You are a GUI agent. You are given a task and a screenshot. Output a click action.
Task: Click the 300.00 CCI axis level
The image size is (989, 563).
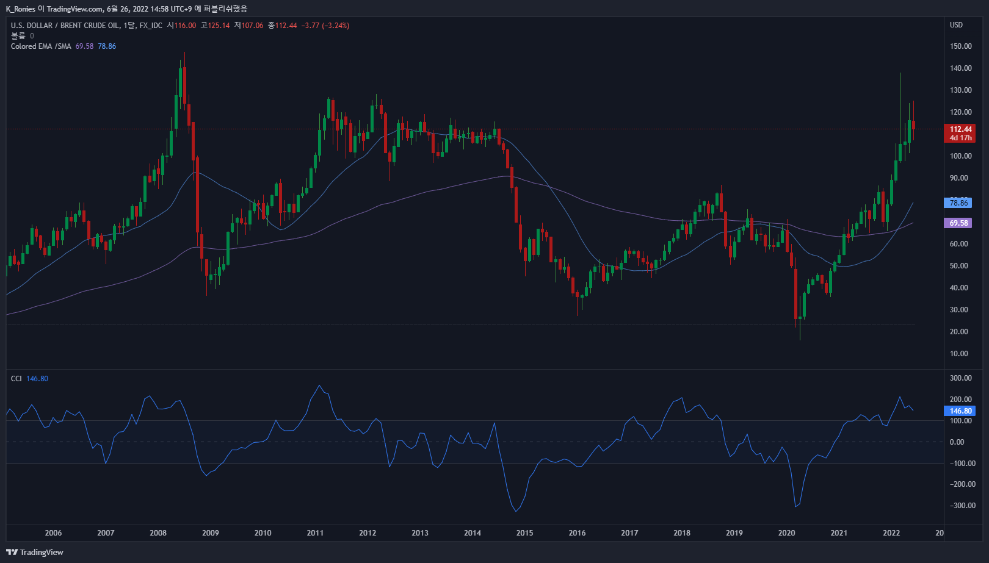click(x=961, y=378)
